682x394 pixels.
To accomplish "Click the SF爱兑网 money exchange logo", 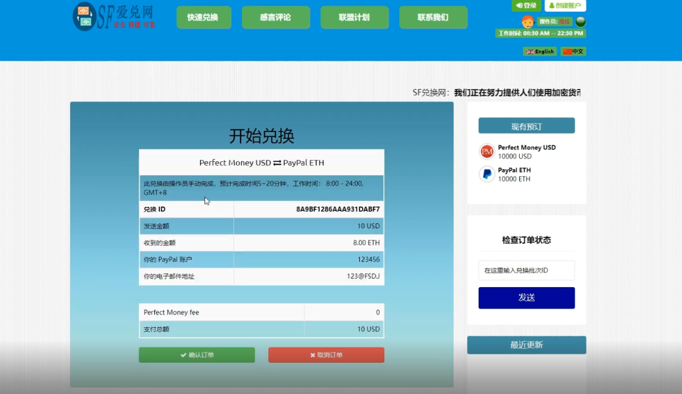I will tap(114, 17).
